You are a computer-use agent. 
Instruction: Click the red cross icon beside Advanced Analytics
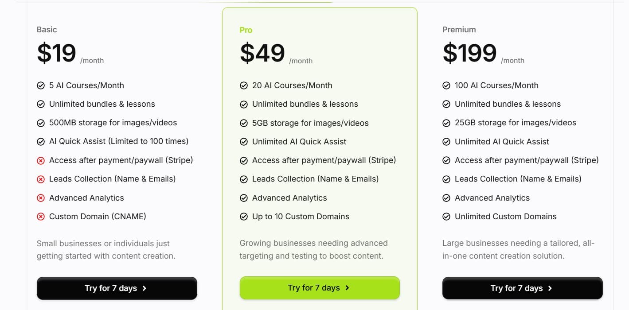coord(41,198)
